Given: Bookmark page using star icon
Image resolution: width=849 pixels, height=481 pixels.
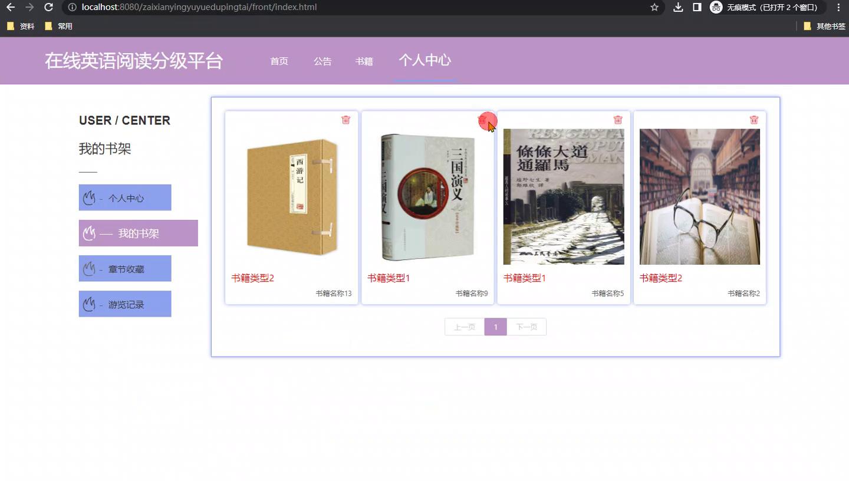Looking at the screenshot, I should pos(654,7).
